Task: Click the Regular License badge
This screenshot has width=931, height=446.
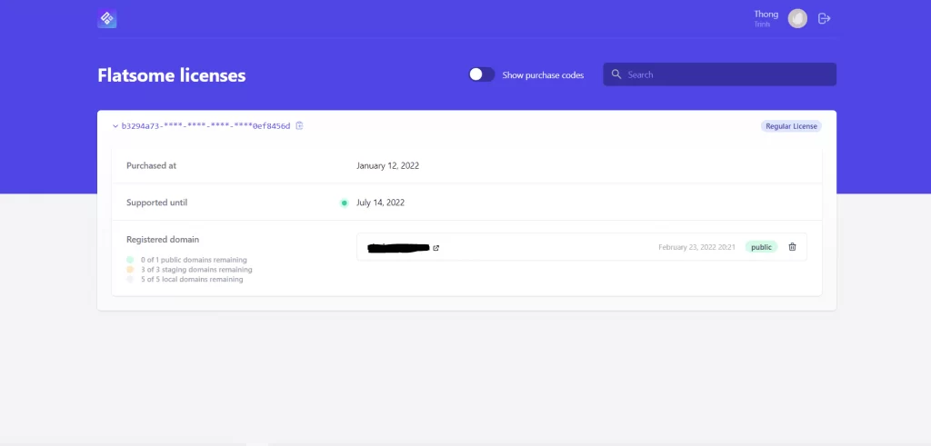Action: tap(791, 126)
